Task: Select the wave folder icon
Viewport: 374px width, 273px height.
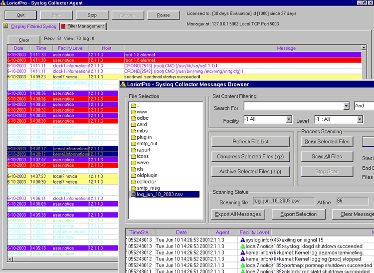Action: pyautogui.click(x=134, y=163)
